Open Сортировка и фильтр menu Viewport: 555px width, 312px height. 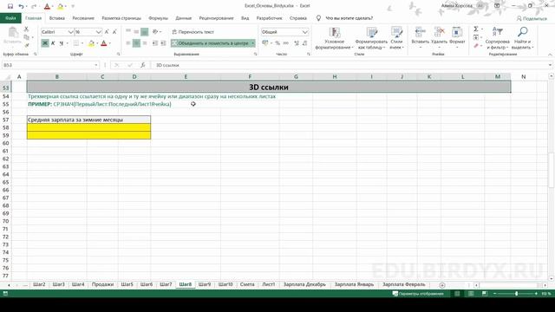[497, 38]
